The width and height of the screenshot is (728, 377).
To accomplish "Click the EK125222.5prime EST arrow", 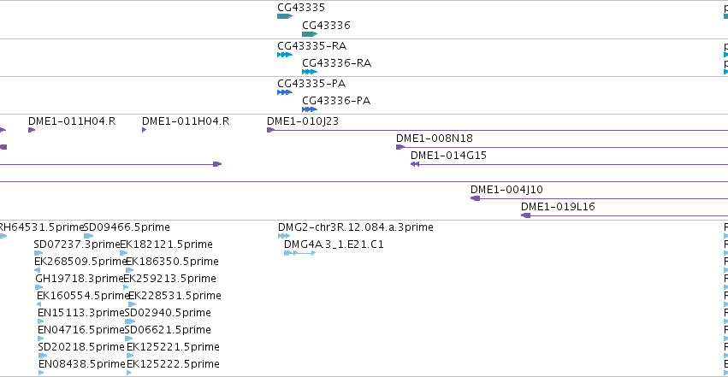I will click(128, 373).
